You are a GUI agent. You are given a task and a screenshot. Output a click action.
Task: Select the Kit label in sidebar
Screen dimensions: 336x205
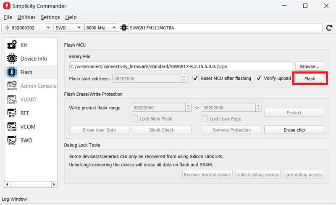coord(24,45)
